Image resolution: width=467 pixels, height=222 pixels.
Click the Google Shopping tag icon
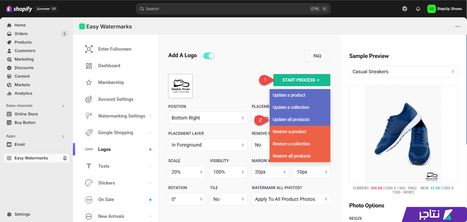[89, 133]
